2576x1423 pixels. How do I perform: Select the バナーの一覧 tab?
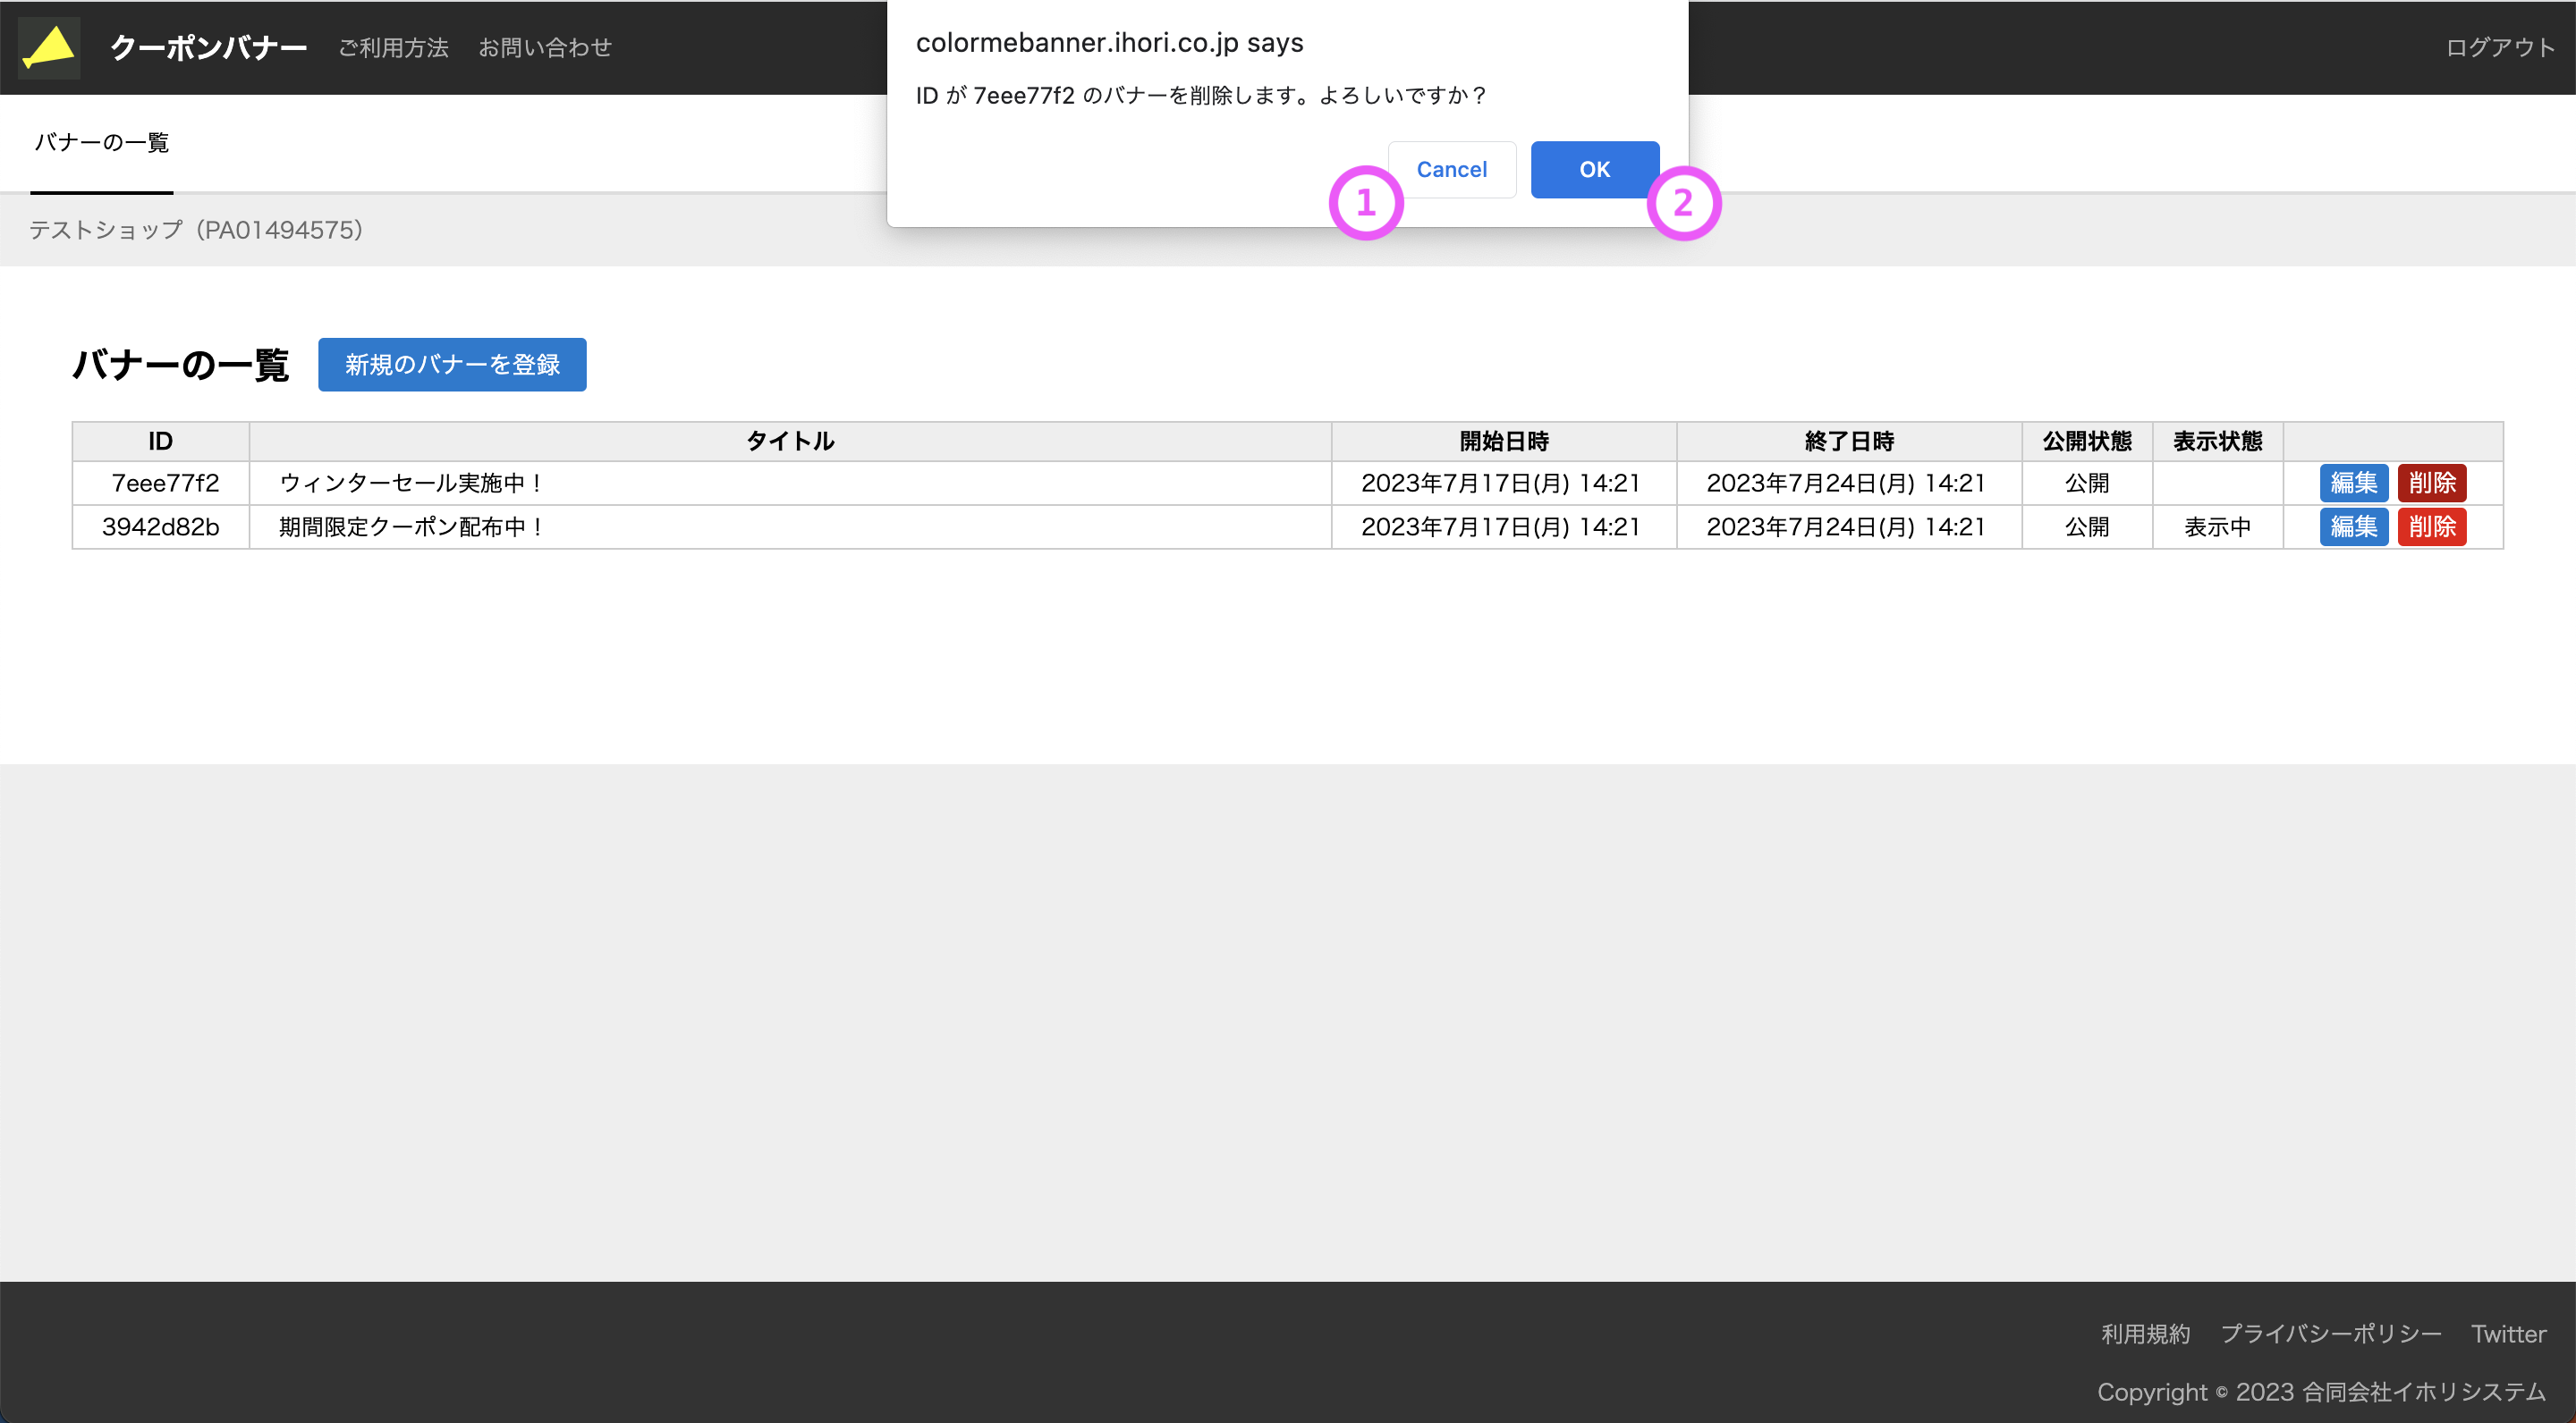click(x=101, y=143)
